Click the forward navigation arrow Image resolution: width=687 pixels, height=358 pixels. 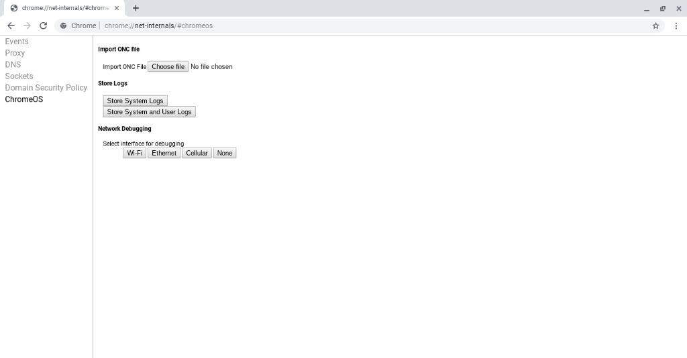coord(27,25)
